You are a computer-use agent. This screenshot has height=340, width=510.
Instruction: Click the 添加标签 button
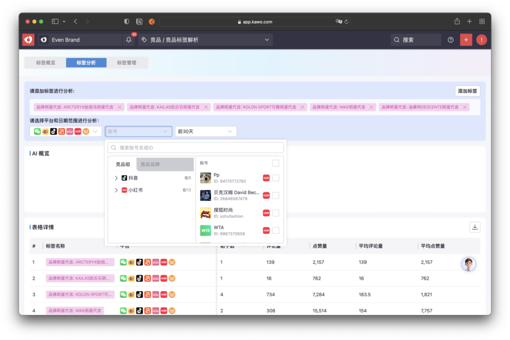467,91
